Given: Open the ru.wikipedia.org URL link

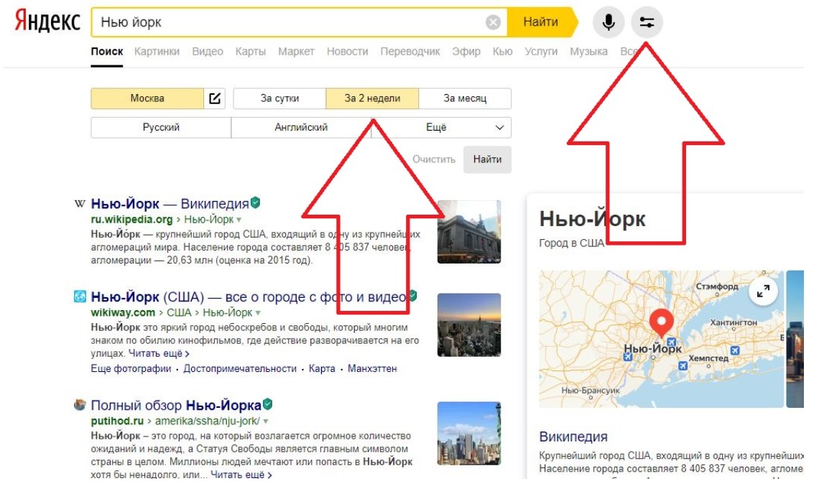Looking at the screenshot, I should pyautogui.click(x=131, y=219).
